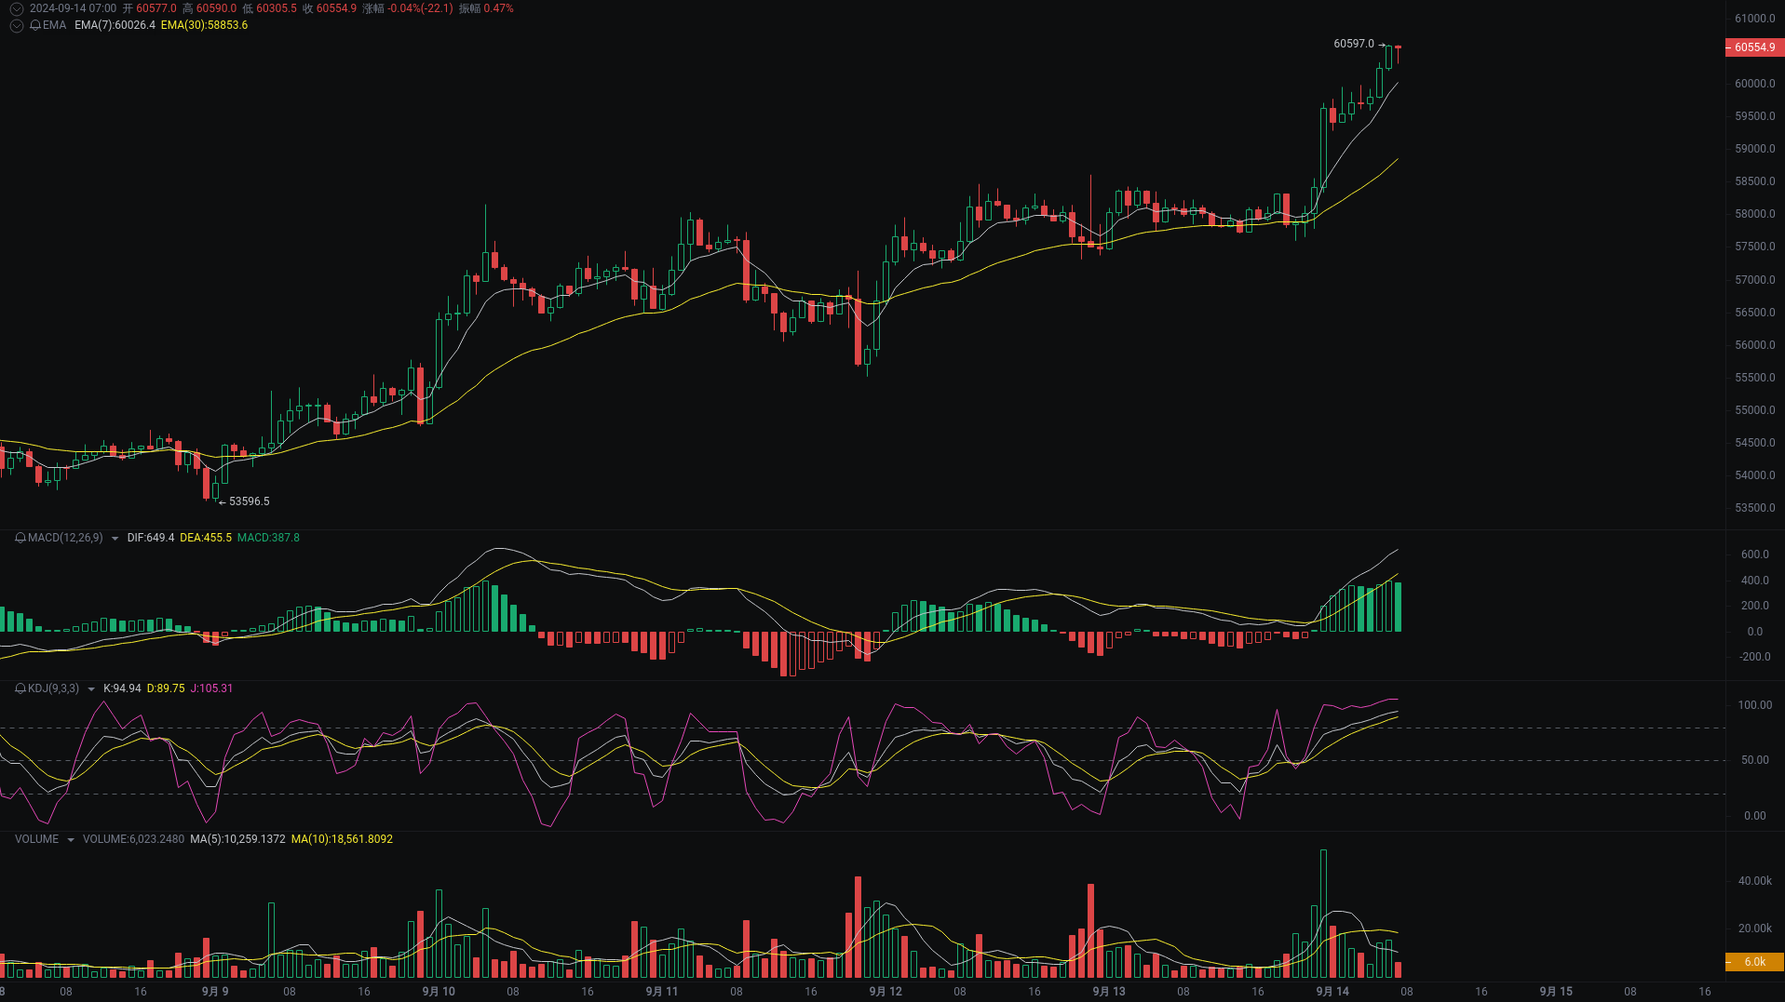1785x1002 pixels.
Task: Hide the EMA(30) line via its yellow label
Action: pyautogui.click(x=203, y=25)
